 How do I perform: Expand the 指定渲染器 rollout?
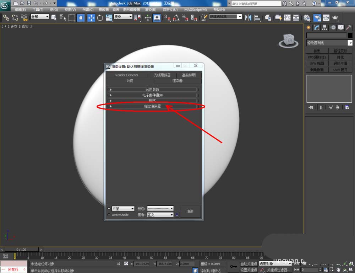(153, 106)
